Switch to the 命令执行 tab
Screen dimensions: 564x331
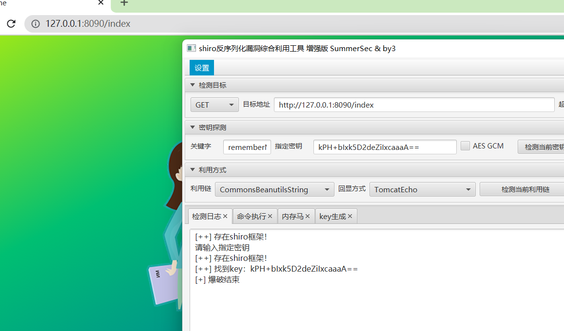[x=252, y=217]
